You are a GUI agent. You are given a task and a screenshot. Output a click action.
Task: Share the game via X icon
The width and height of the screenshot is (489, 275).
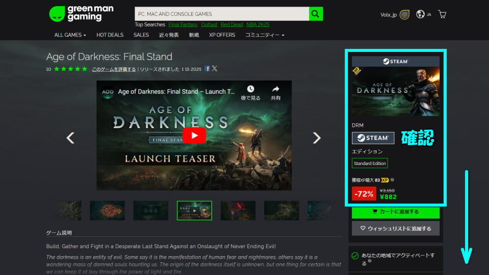[x=214, y=69]
